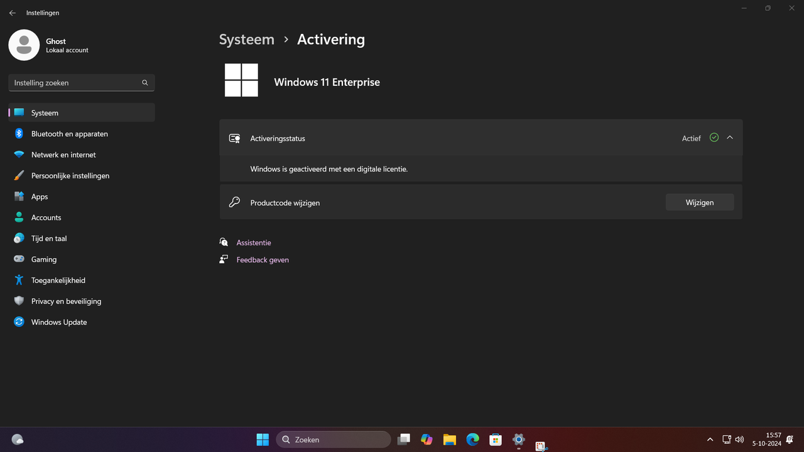Open Bluetooth en apparaten settings
804x452 pixels.
(82, 134)
